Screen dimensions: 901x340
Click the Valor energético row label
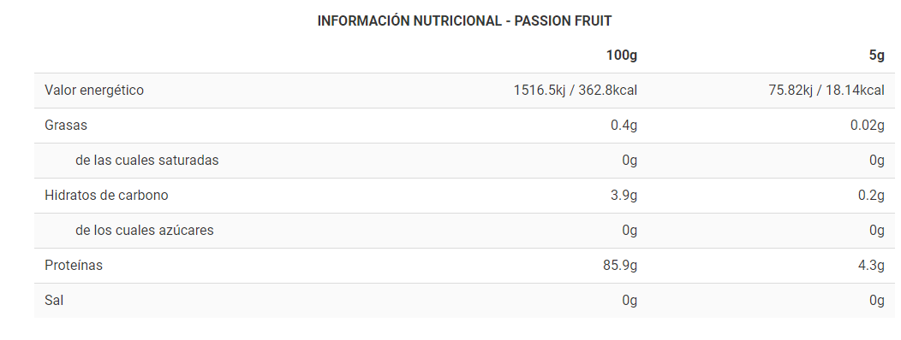pos(94,90)
